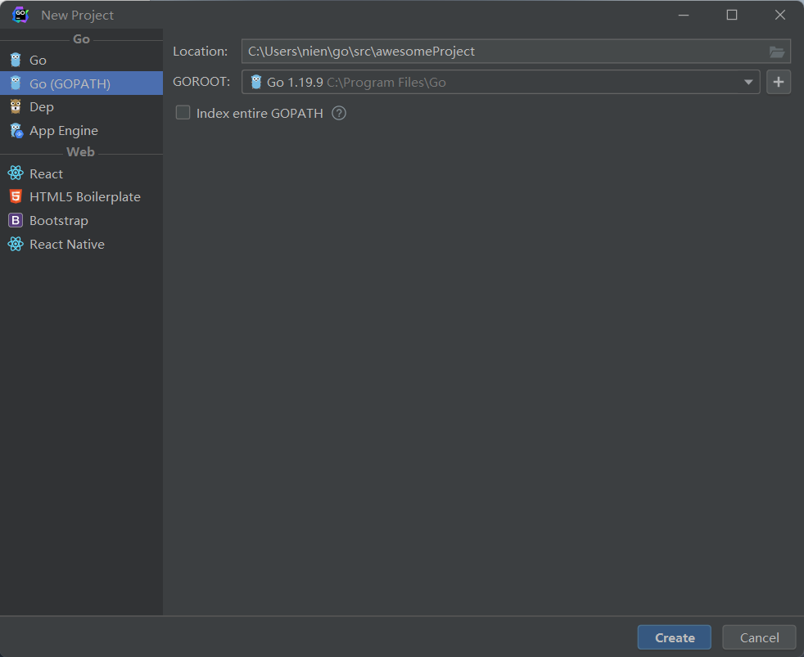Viewport: 804px width, 657px height.
Task: Click the GOROOT label
Action: pos(201,82)
